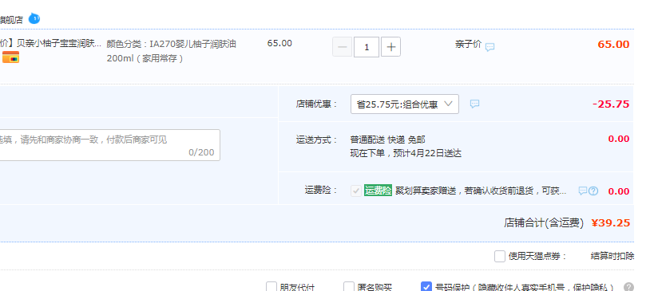Viewport: 650px width, 291px height.
Task: Click the 聚划算卖家赠送 insurance description
Action: 481,191
